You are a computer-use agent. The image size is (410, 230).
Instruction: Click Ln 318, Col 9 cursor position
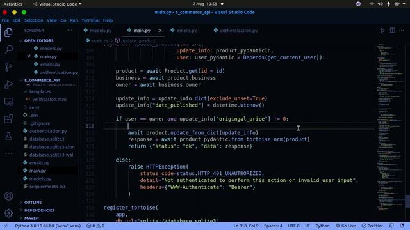pyautogui.click(x=246, y=226)
